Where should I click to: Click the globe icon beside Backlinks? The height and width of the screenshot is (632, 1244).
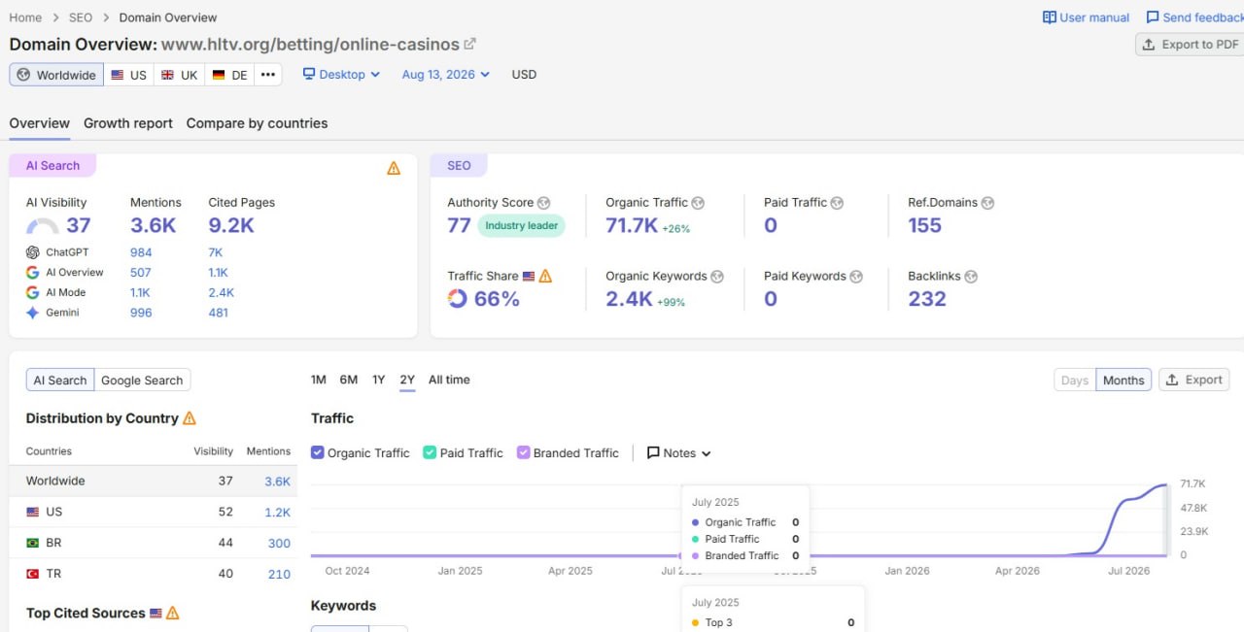click(x=971, y=277)
